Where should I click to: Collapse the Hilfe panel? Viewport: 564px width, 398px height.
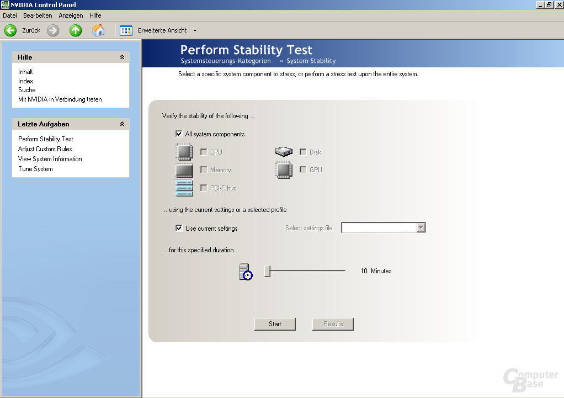click(123, 57)
